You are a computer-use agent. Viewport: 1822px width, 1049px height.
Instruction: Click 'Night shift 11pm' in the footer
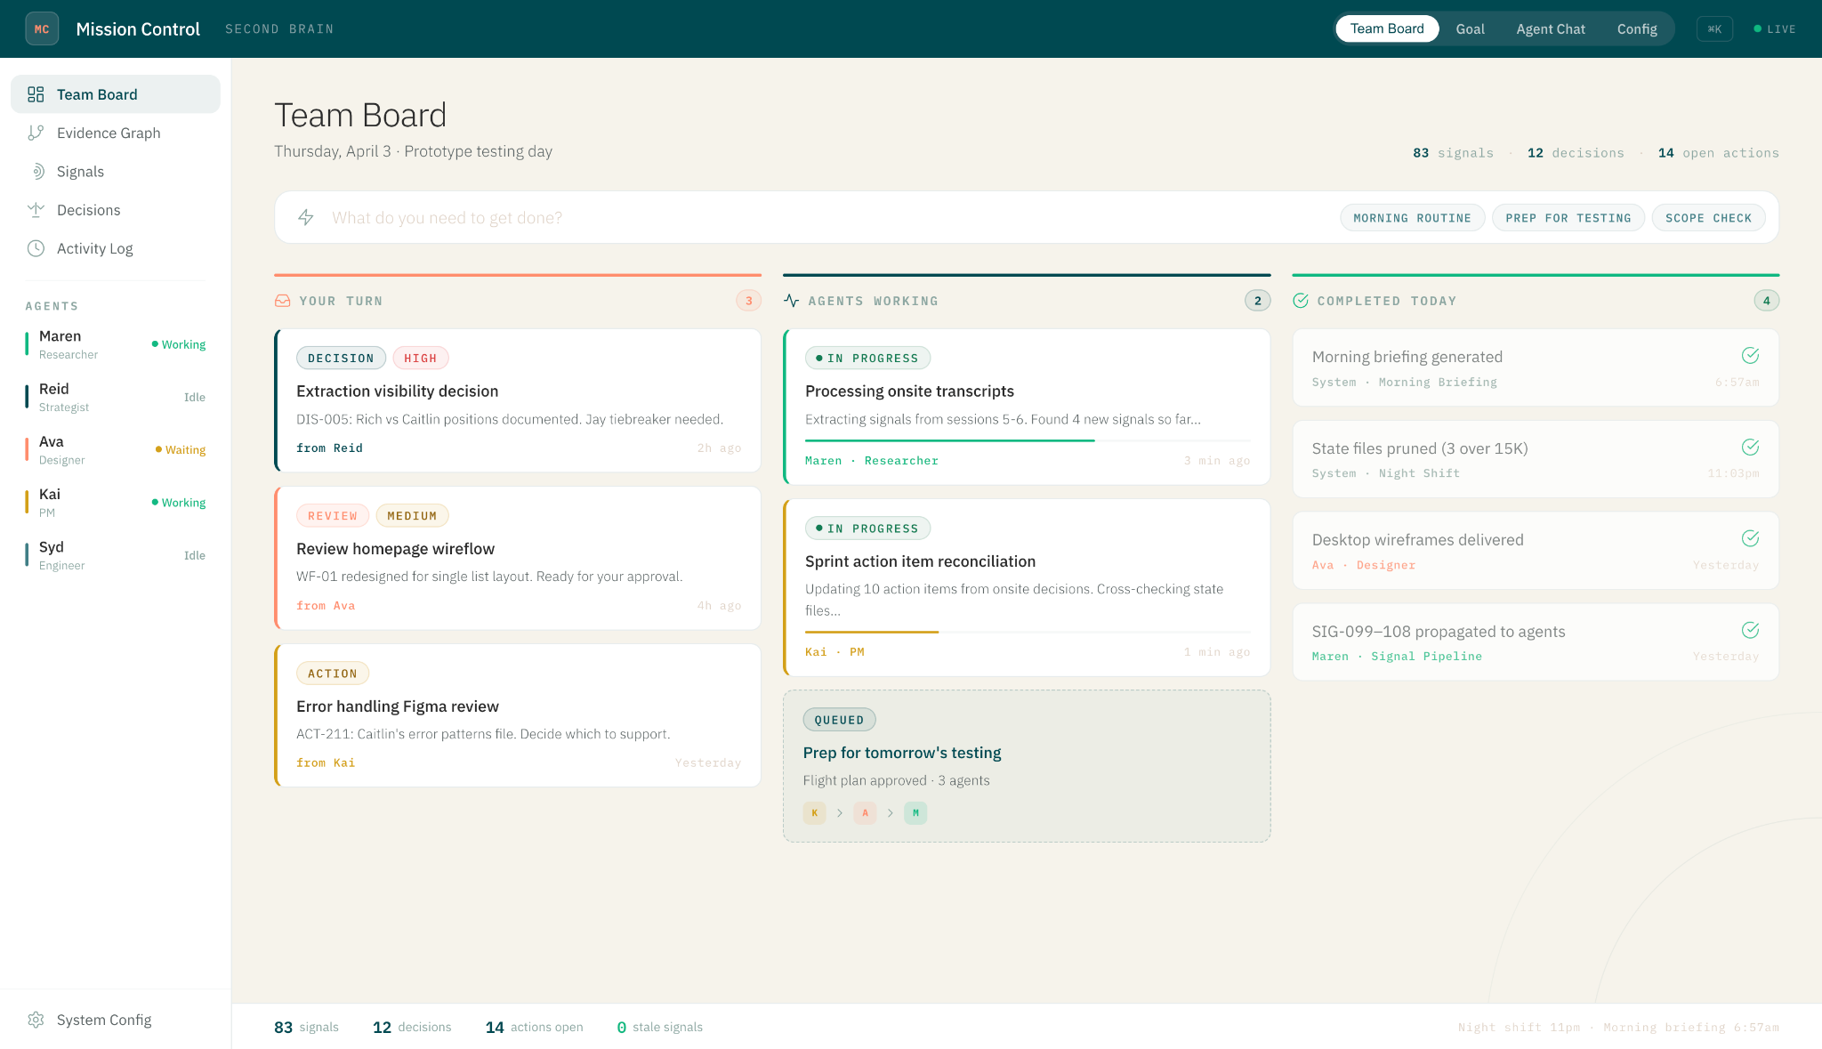click(x=1519, y=1028)
